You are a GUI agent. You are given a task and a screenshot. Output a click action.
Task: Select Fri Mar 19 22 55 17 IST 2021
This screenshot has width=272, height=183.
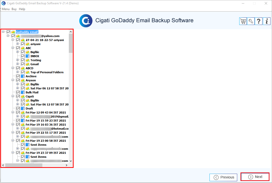46,133
